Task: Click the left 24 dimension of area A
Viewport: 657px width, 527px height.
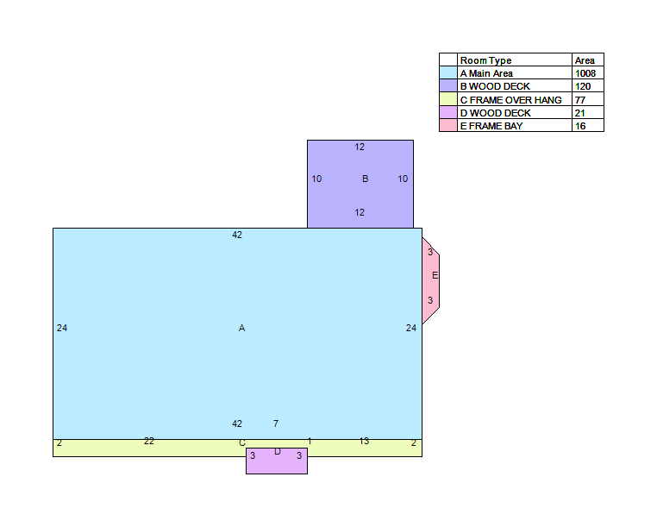Action: [62, 328]
